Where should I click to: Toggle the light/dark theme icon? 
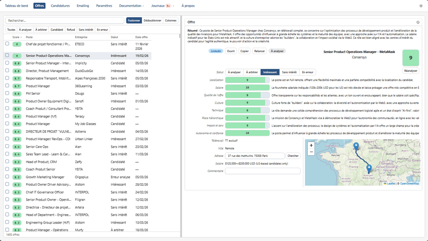click(421, 6)
